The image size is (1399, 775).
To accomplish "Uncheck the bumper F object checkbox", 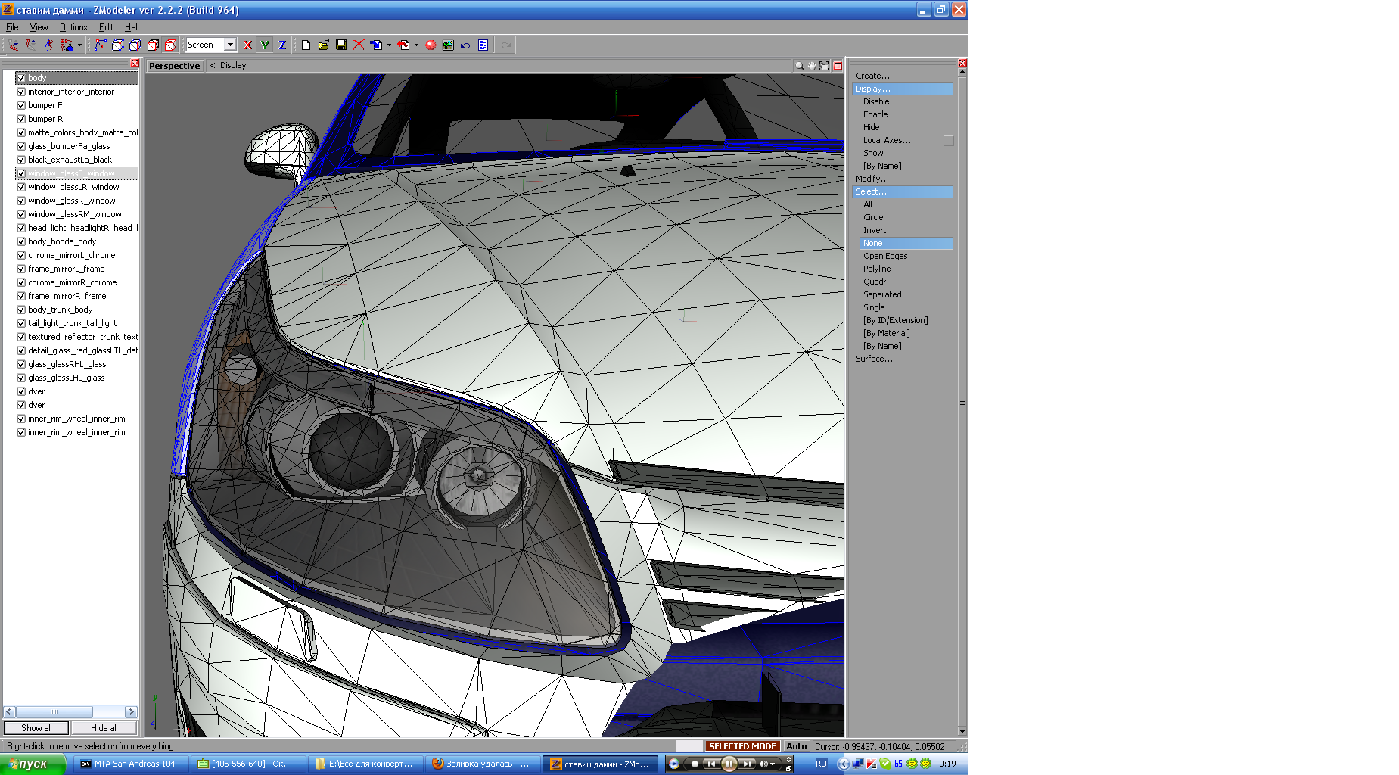I will point(21,105).
